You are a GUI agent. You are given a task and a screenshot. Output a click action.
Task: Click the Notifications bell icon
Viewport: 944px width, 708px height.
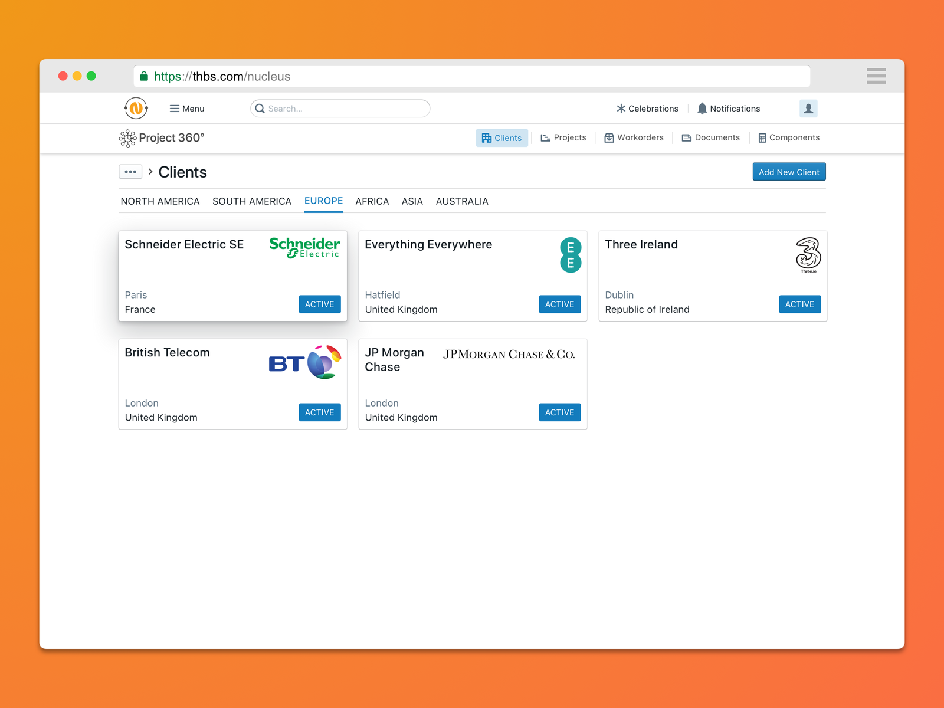(702, 109)
